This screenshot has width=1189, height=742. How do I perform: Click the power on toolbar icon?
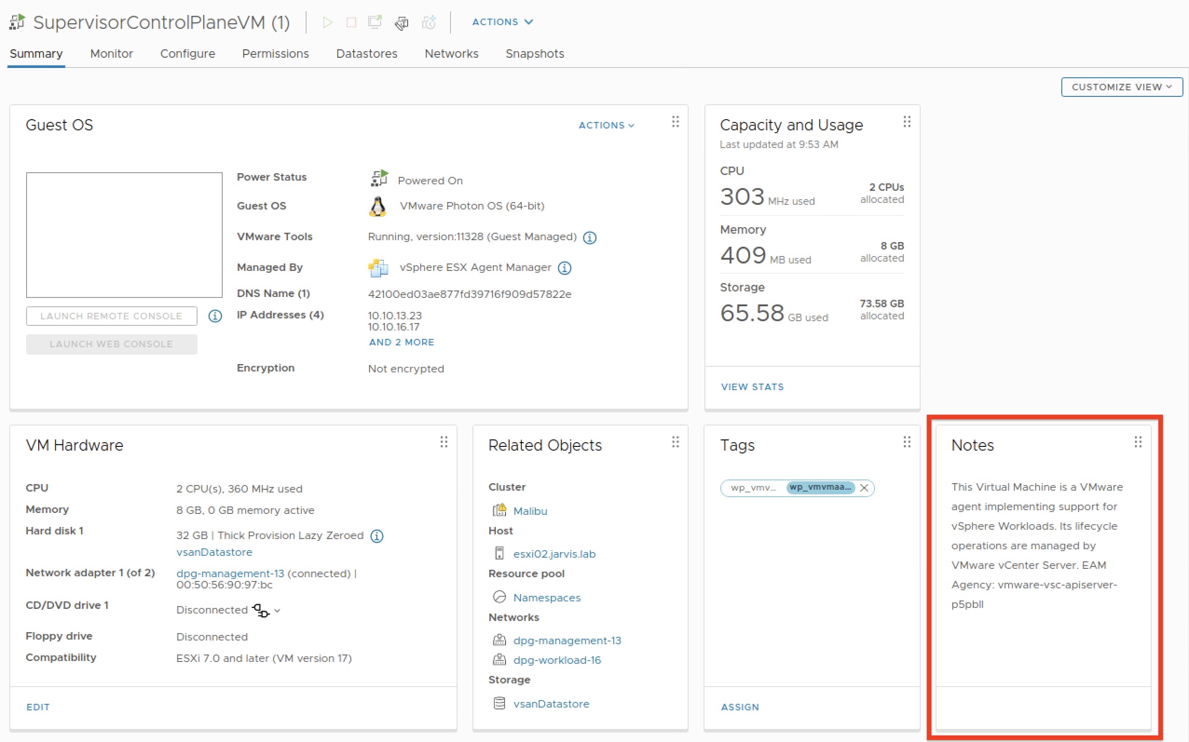click(x=328, y=22)
